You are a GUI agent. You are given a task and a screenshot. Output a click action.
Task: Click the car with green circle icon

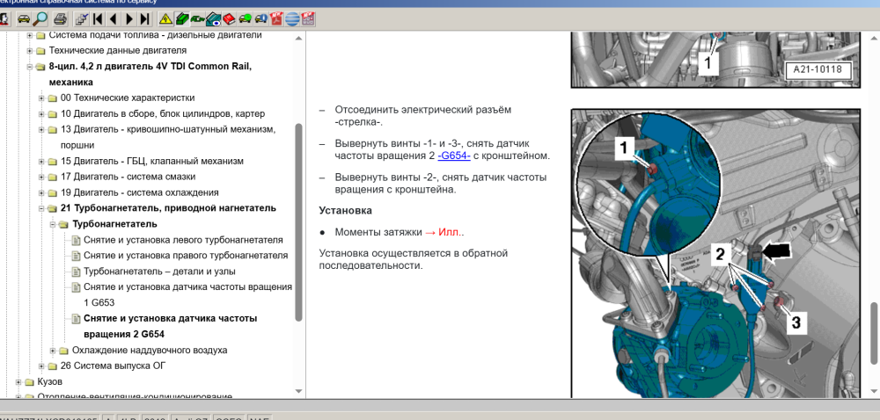click(x=245, y=19)
